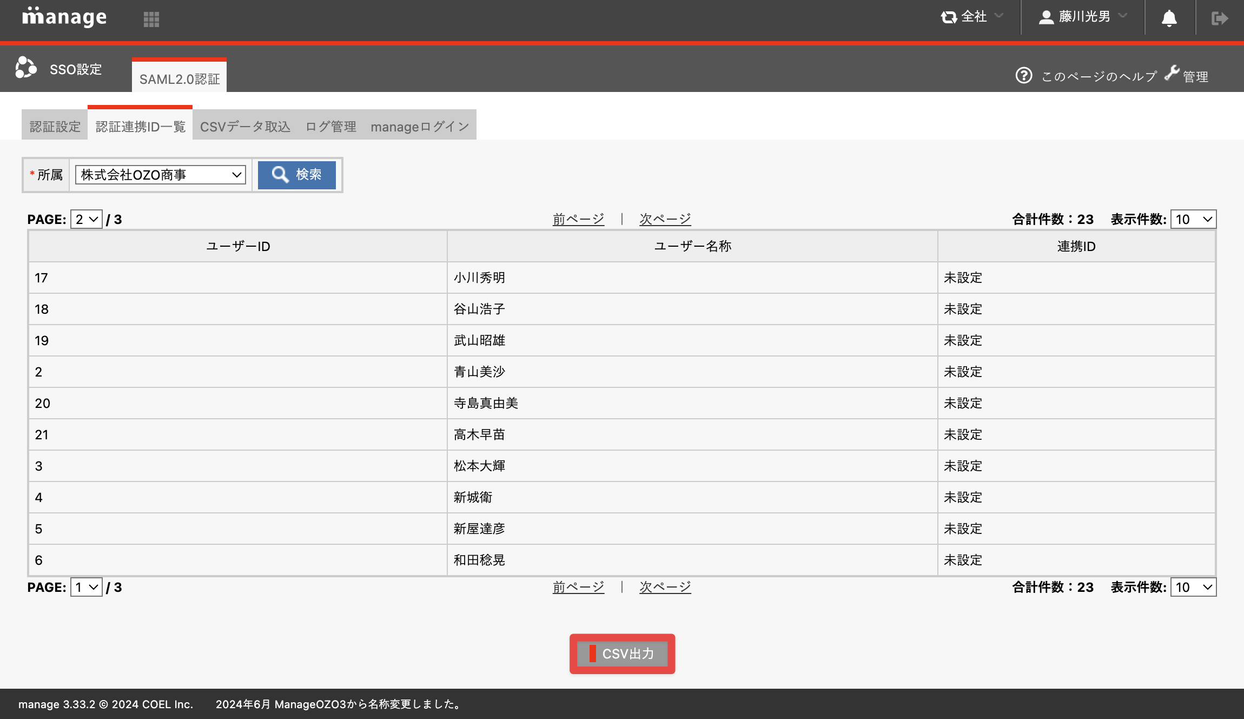
Task: Click the 管理 link text
Action: 1195,77
